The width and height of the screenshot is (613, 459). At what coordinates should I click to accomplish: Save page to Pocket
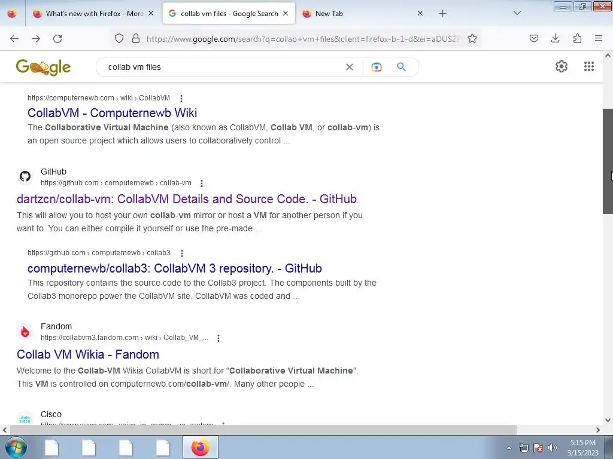click(534, 38)
